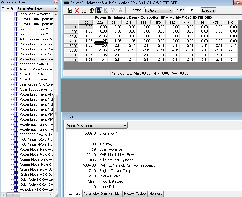Click the 510 column header
The height and width of the screenshot is (197, 242).
pos(230,22)
